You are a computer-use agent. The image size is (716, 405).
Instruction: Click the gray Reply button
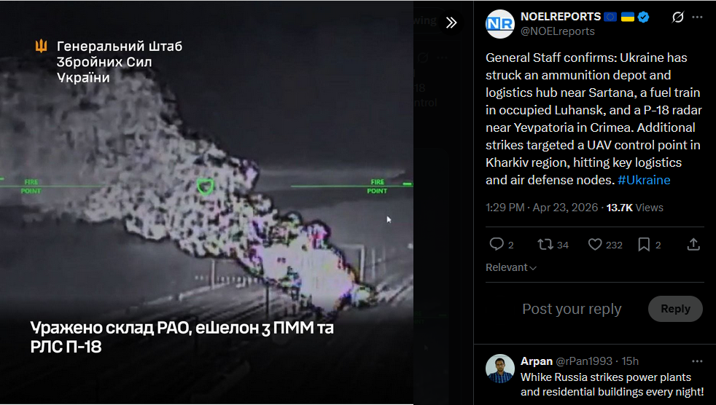pos(675,309)
